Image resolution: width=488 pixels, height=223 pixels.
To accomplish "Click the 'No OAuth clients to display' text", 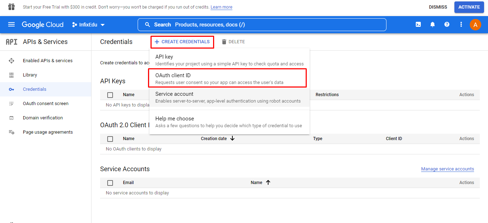I will (x=134, y=149).
